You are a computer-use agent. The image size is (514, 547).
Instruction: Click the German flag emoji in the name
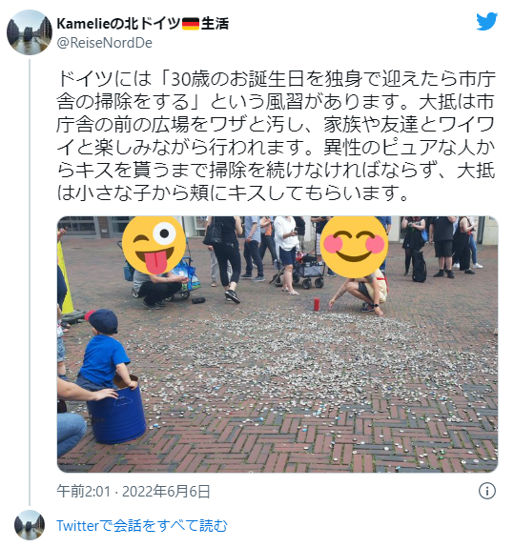(191, 24)
